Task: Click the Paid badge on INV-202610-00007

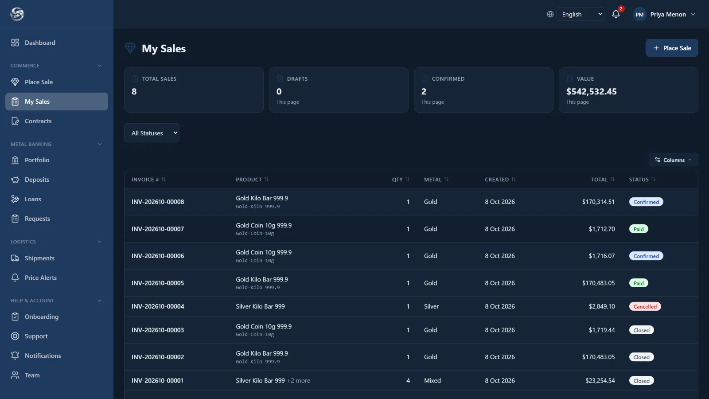Action: [x=639, y=229]
